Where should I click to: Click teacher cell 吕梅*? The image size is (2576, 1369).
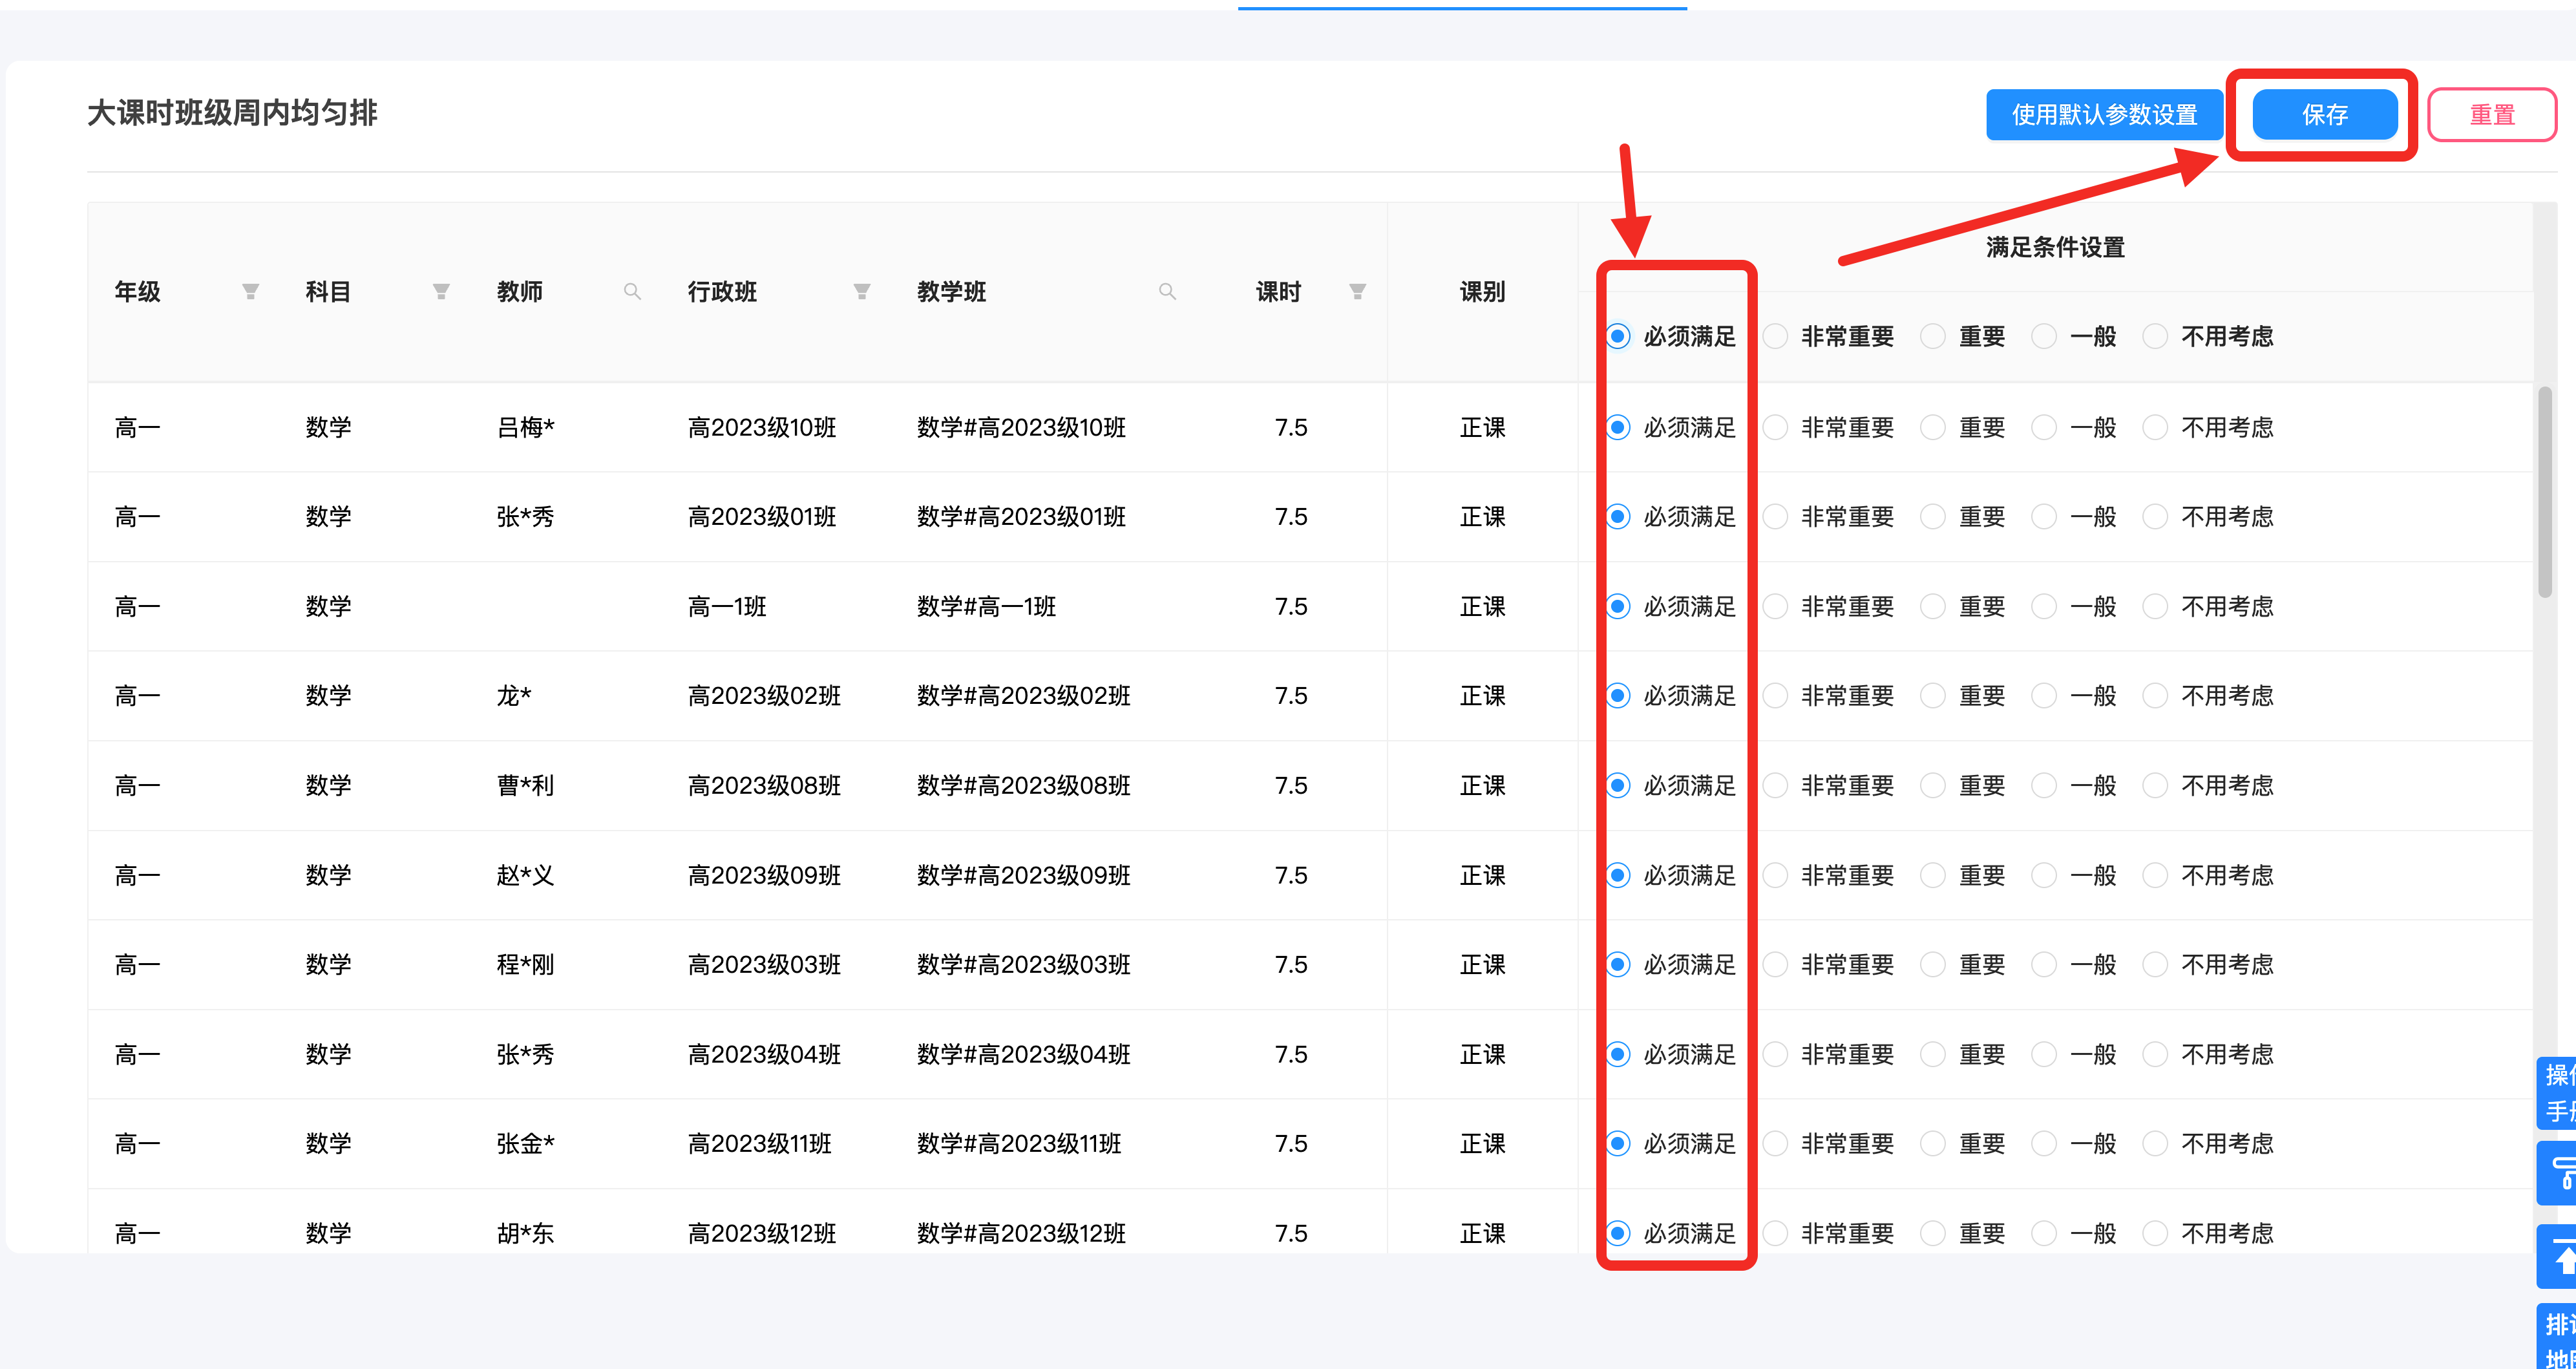click(526, 427)
